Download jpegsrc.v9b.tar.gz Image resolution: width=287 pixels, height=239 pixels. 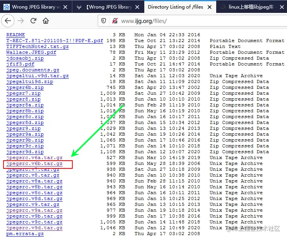[34, 216]
